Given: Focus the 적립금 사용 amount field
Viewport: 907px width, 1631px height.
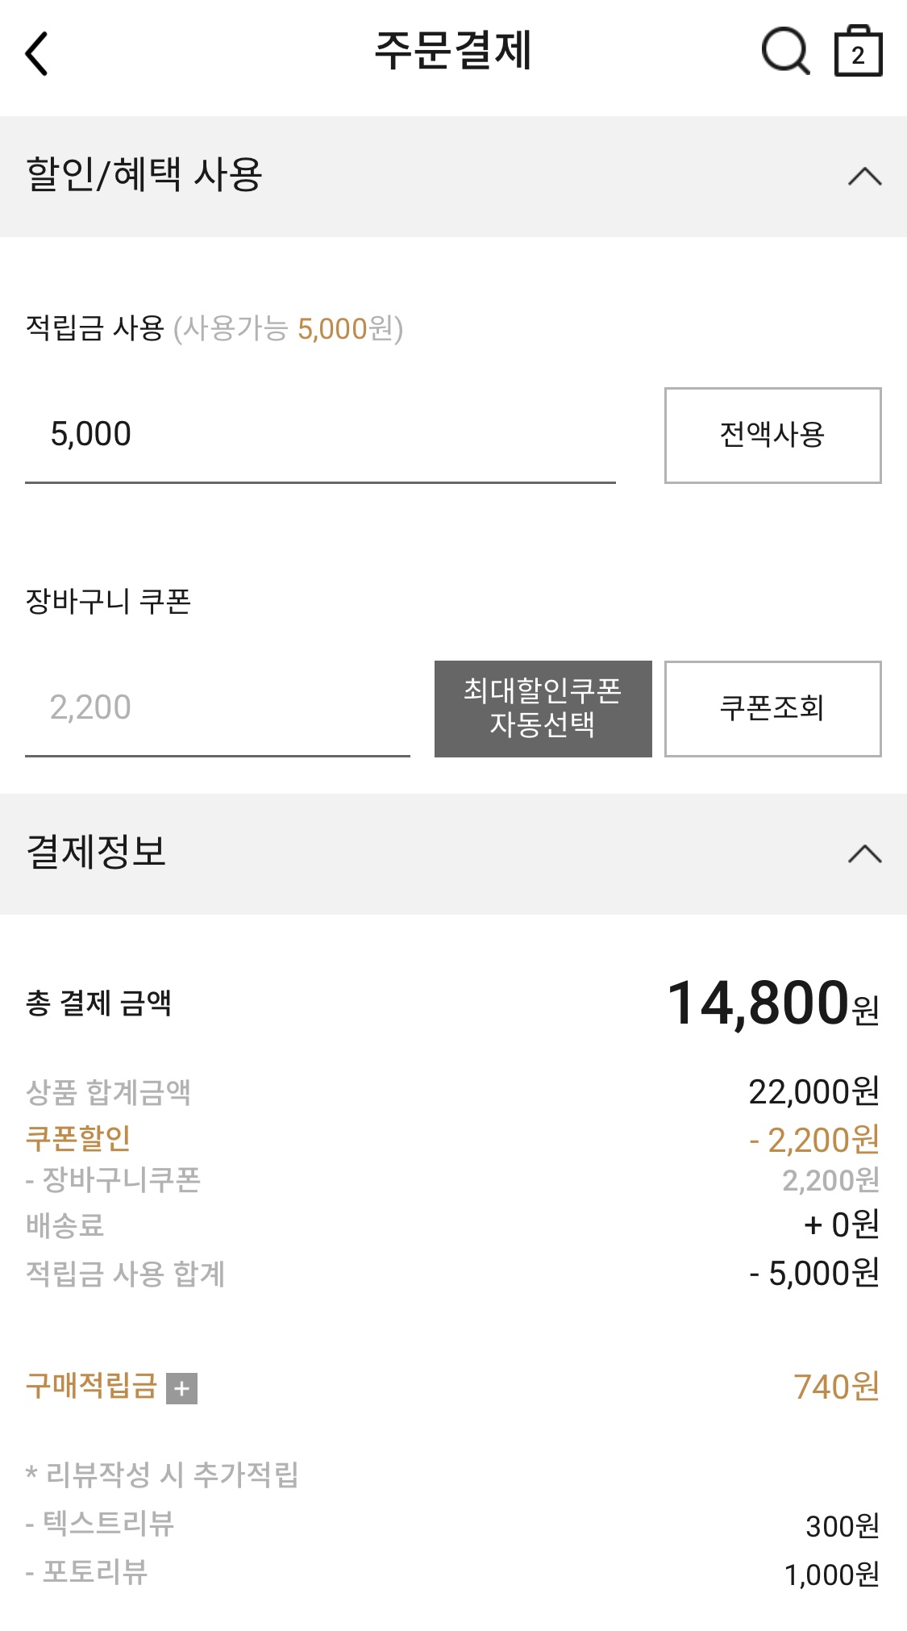Looking at the screenshot, I should point(320,435).
